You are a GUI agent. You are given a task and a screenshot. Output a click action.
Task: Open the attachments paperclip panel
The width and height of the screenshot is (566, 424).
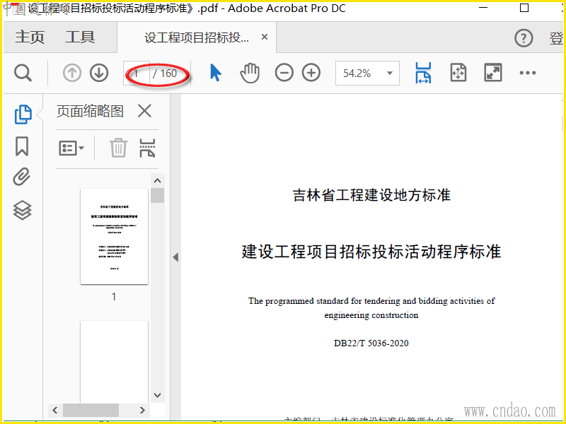click(22, 177)
